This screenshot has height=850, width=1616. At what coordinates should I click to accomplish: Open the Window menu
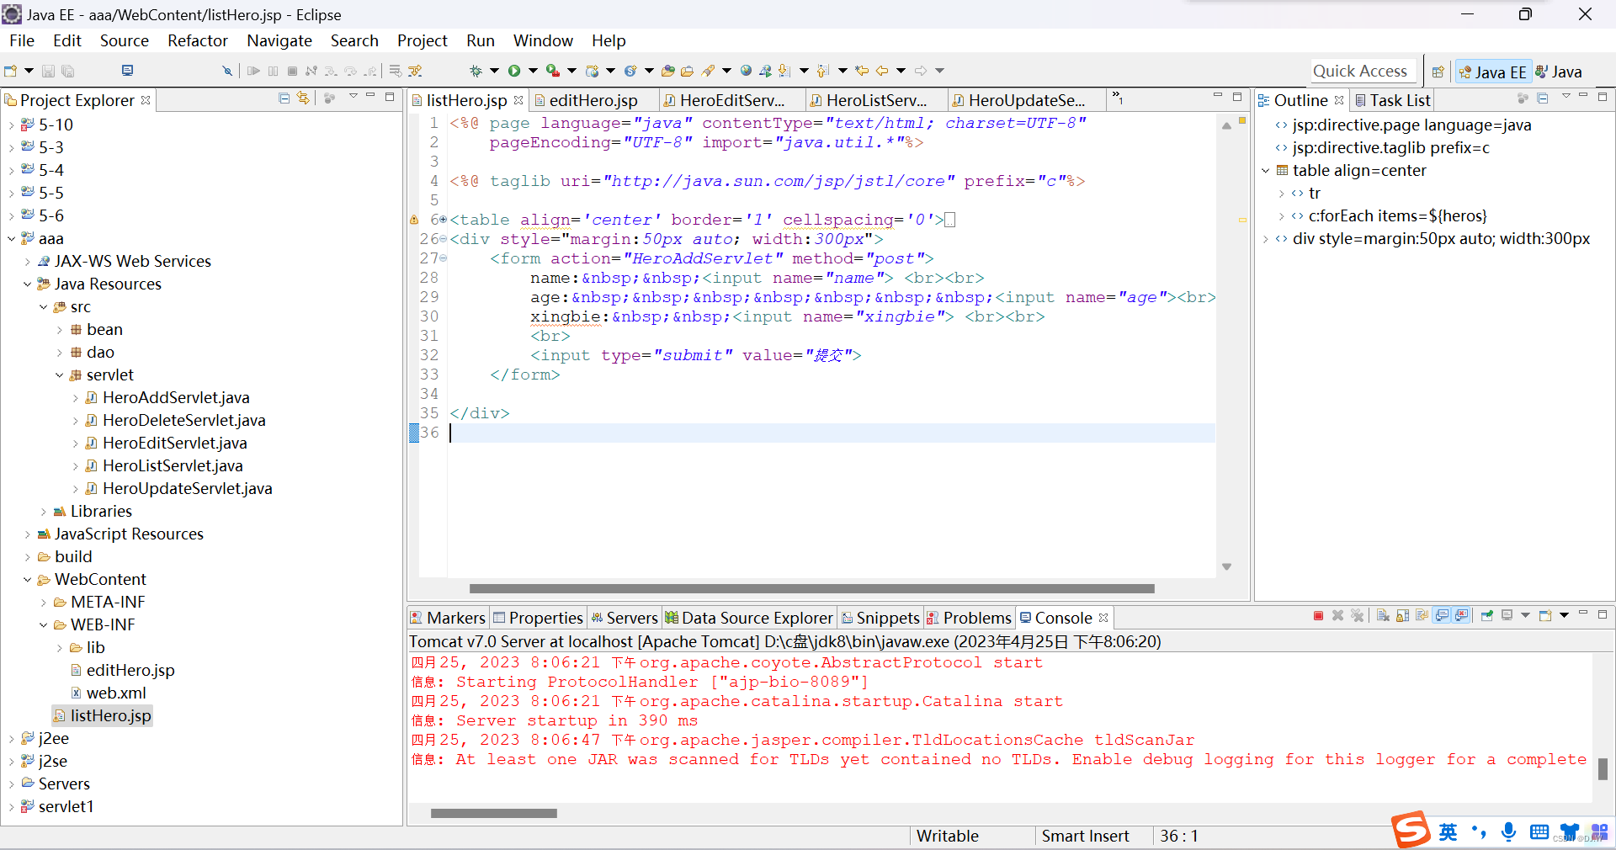(543, 40)
